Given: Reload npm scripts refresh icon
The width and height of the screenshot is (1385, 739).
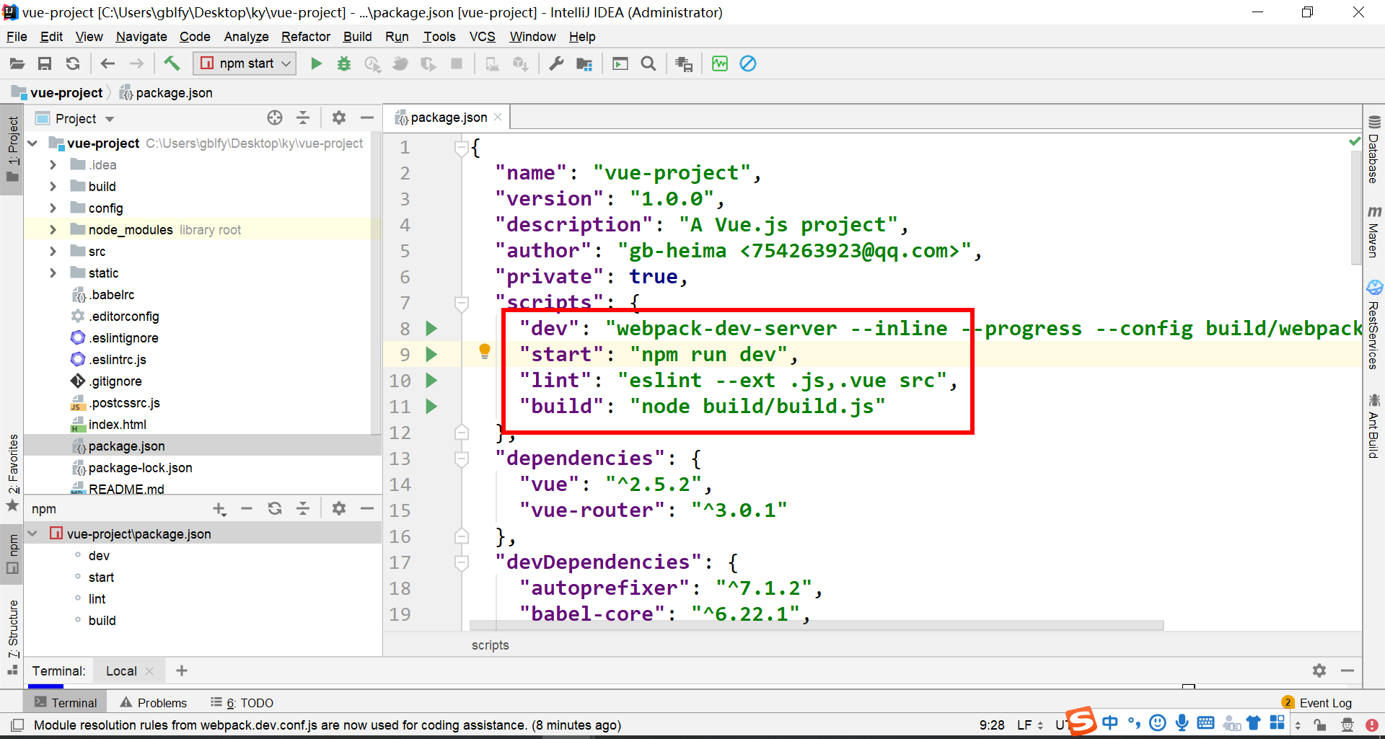Looking at the screenshot, I should [275, 509].
